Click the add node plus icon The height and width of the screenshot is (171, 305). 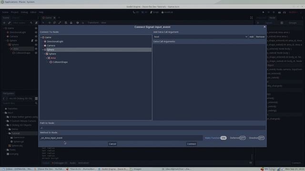[x=4, y=23]
